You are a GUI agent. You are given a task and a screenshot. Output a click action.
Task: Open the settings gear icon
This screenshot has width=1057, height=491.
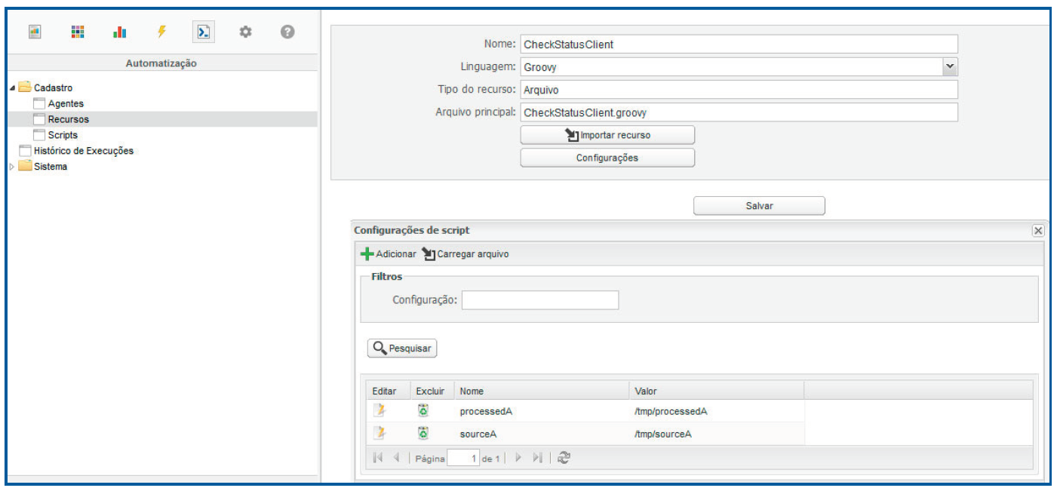tap(245, 32)
